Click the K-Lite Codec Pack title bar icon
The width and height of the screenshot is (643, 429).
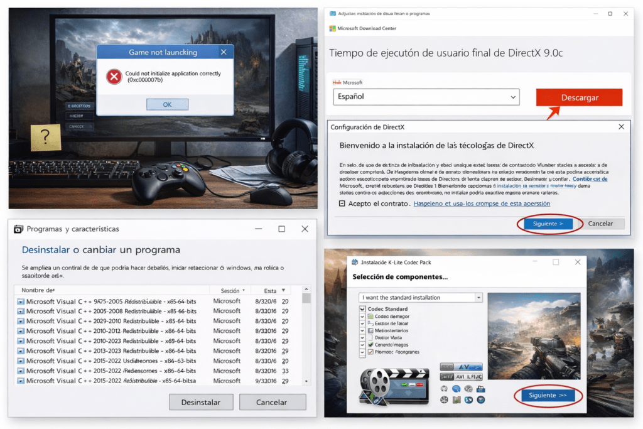(355, 262)
